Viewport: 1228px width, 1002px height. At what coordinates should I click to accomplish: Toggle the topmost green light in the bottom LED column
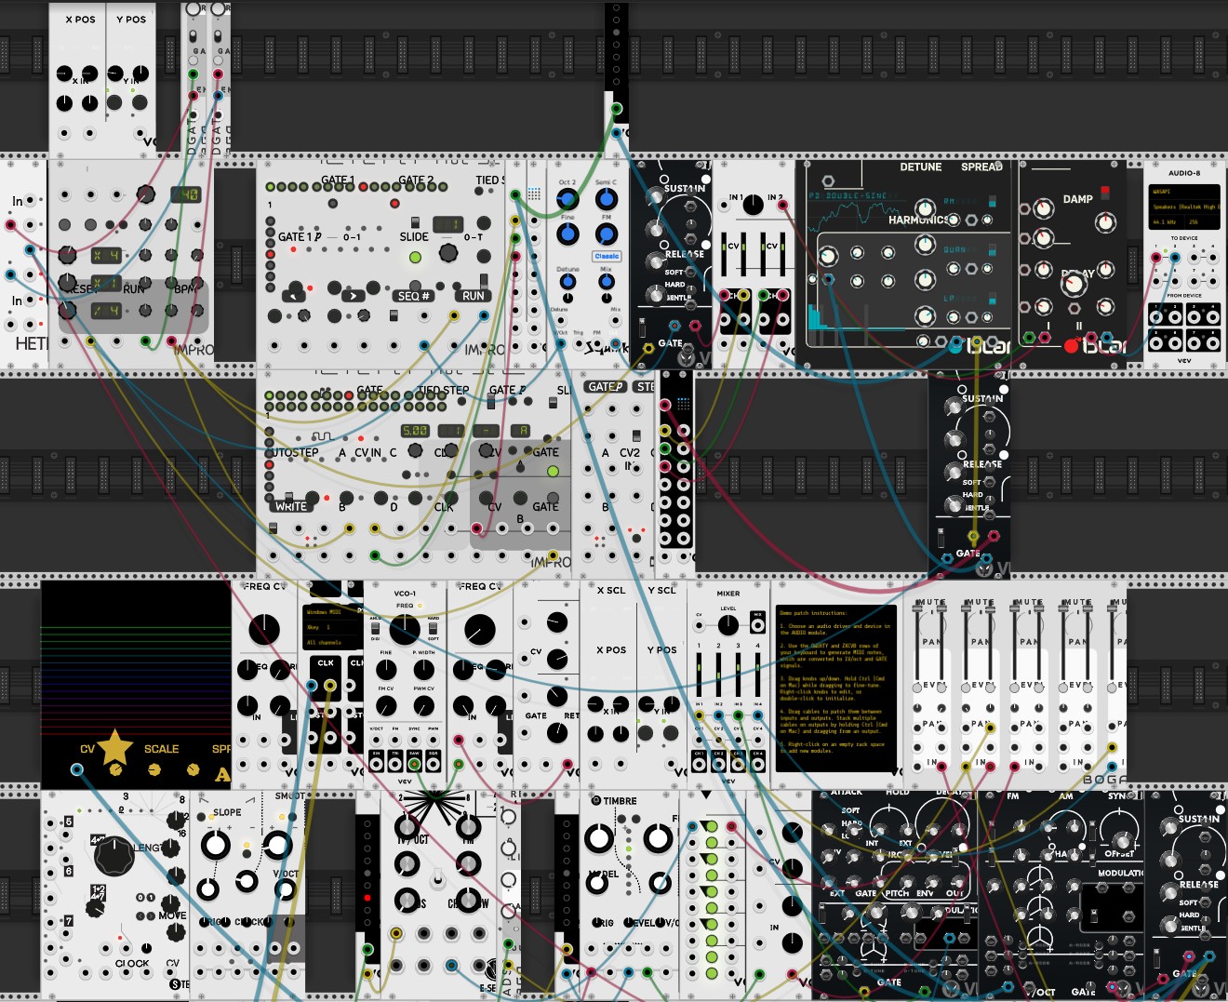[711, 826]
